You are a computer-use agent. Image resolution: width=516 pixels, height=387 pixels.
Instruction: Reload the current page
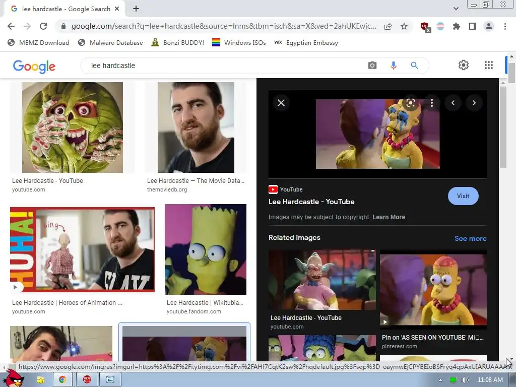point(43,26)
